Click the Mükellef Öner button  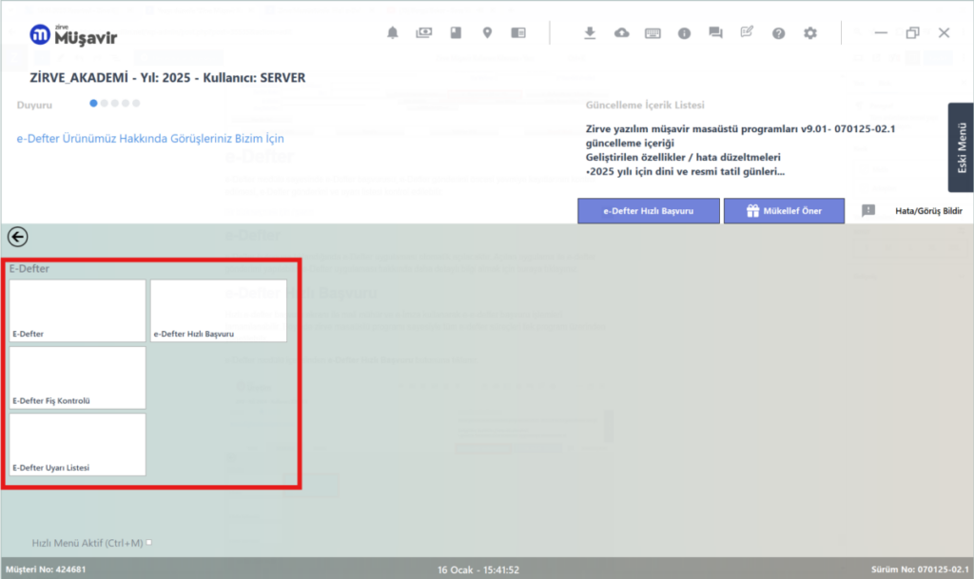[x=784, y=211]
